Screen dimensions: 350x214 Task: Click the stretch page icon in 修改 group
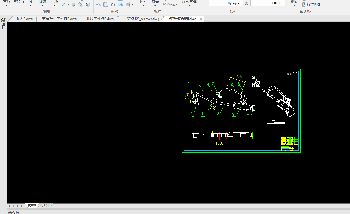tap(105, 4)
